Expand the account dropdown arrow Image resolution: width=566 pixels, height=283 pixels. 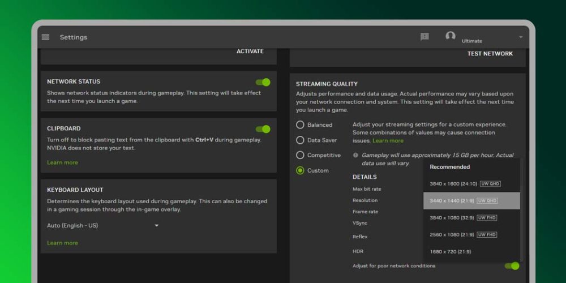coord(521,37)
